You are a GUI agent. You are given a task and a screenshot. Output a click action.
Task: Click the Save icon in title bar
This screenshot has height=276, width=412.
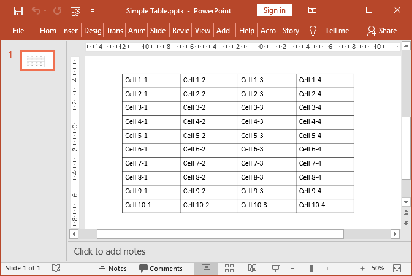[18, 10]
